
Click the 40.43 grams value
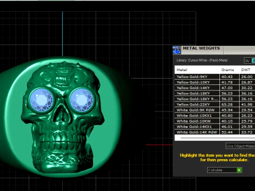point(227,76)
